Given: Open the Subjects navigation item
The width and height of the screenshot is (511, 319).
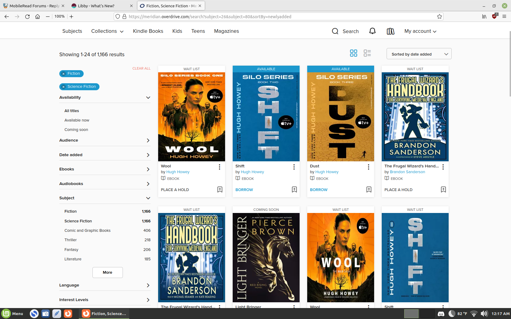Looking at the screenshot, I should [x=72, y=31].
